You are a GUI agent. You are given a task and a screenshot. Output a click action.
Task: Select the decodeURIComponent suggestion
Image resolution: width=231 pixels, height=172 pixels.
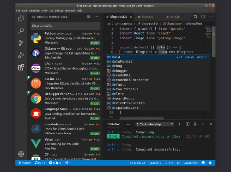pyautogui.click(x=158, y=80)
